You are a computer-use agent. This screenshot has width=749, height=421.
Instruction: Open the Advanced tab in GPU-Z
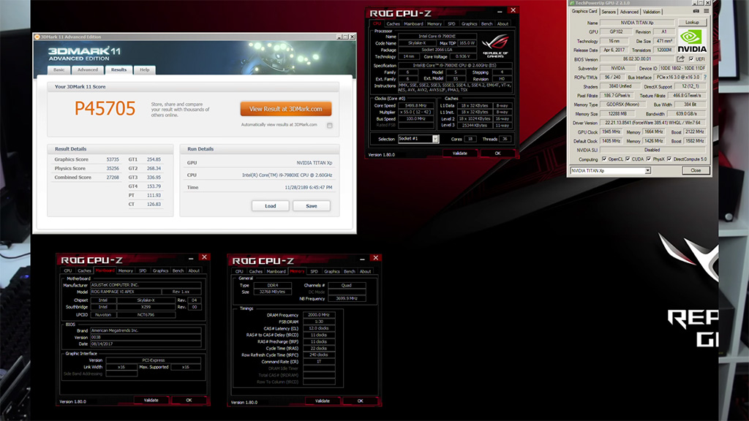pos(629,12)
